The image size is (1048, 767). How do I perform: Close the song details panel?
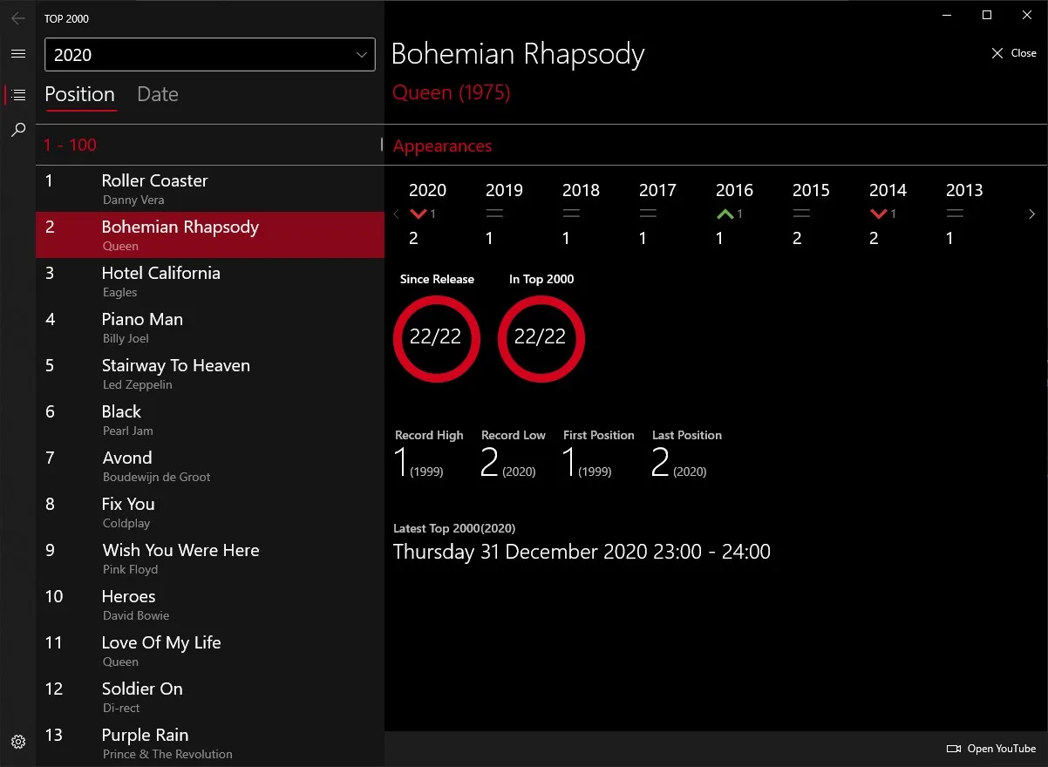pos(1013,53)
